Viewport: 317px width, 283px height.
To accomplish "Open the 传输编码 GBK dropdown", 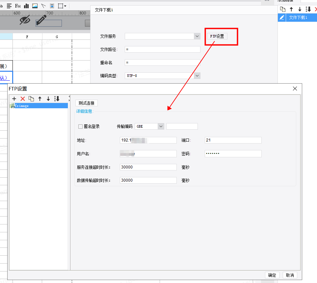I will (161, 126).
